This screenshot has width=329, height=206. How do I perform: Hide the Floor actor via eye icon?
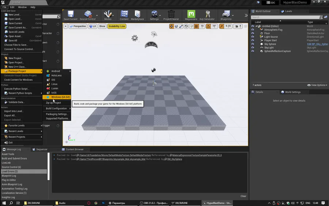pos(253,33)
